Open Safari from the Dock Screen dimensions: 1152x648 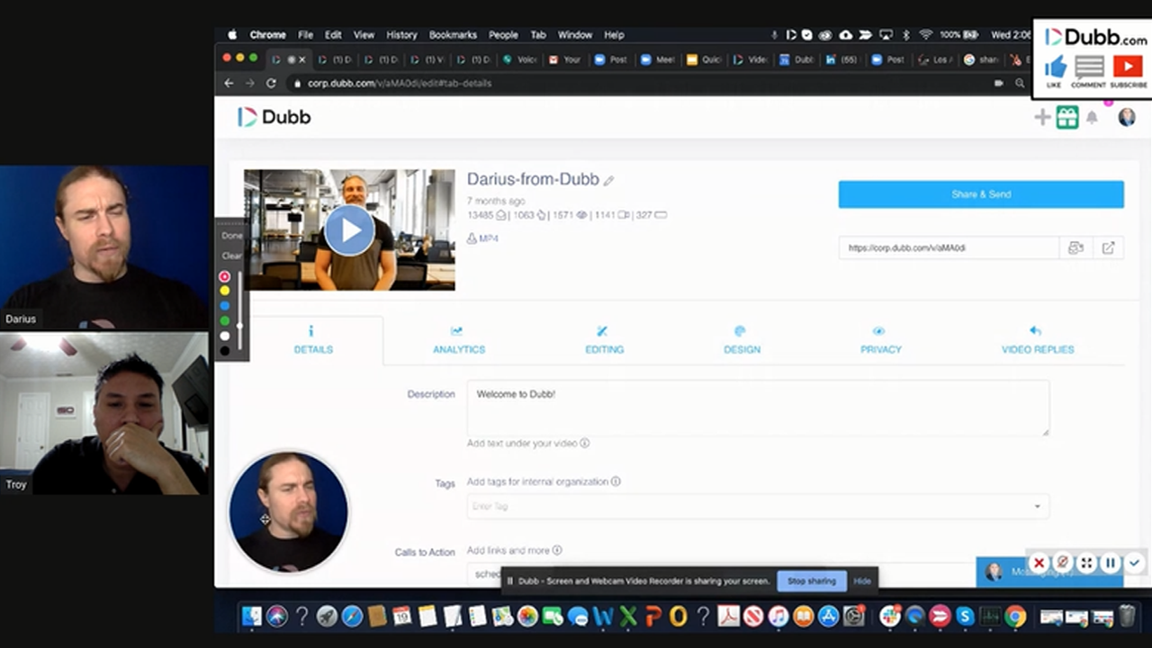(352, 616)
